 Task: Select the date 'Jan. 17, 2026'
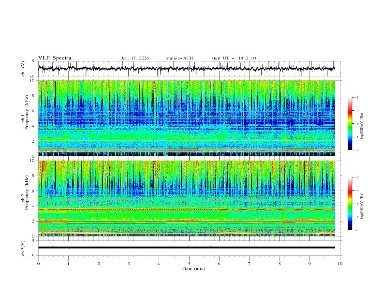pyautogui.click(x=135, y=58)
